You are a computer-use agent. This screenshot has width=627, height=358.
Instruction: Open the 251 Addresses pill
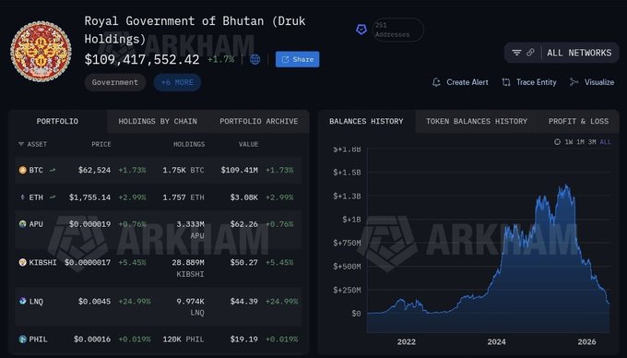397,30
